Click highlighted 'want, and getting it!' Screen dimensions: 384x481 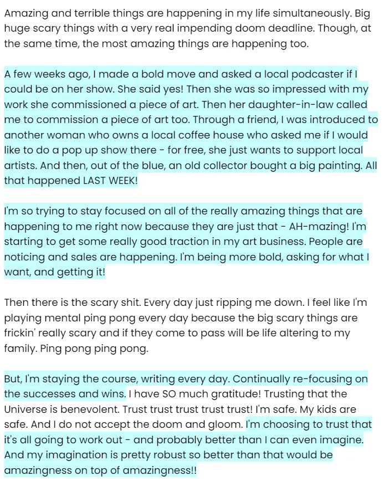(55, 273)
